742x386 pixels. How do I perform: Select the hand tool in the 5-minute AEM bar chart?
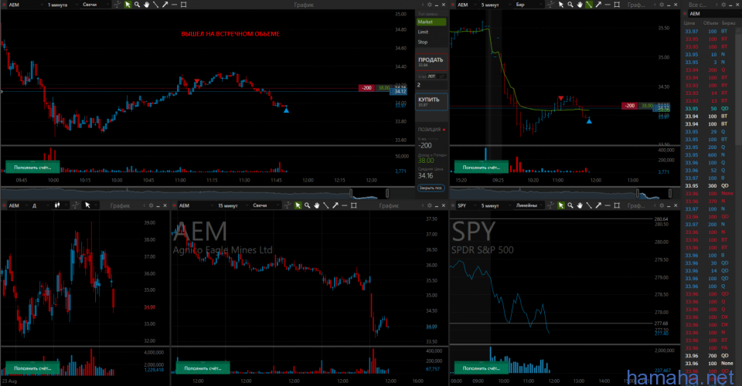[x=580, y=5]
